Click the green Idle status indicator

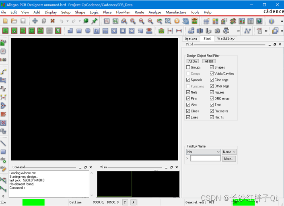(x=33, y=202)
